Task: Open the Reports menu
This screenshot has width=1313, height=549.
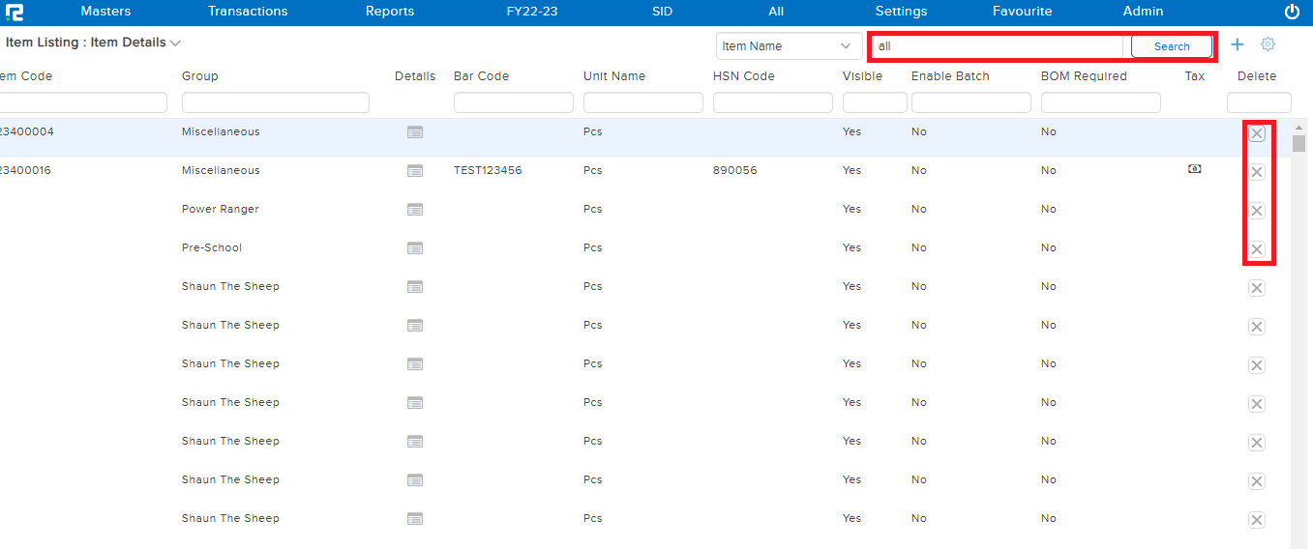Action: (390, 12)
